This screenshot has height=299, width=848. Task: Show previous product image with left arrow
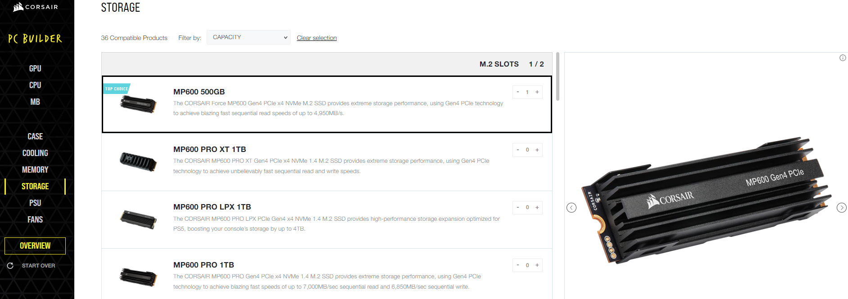coord(571,208)
